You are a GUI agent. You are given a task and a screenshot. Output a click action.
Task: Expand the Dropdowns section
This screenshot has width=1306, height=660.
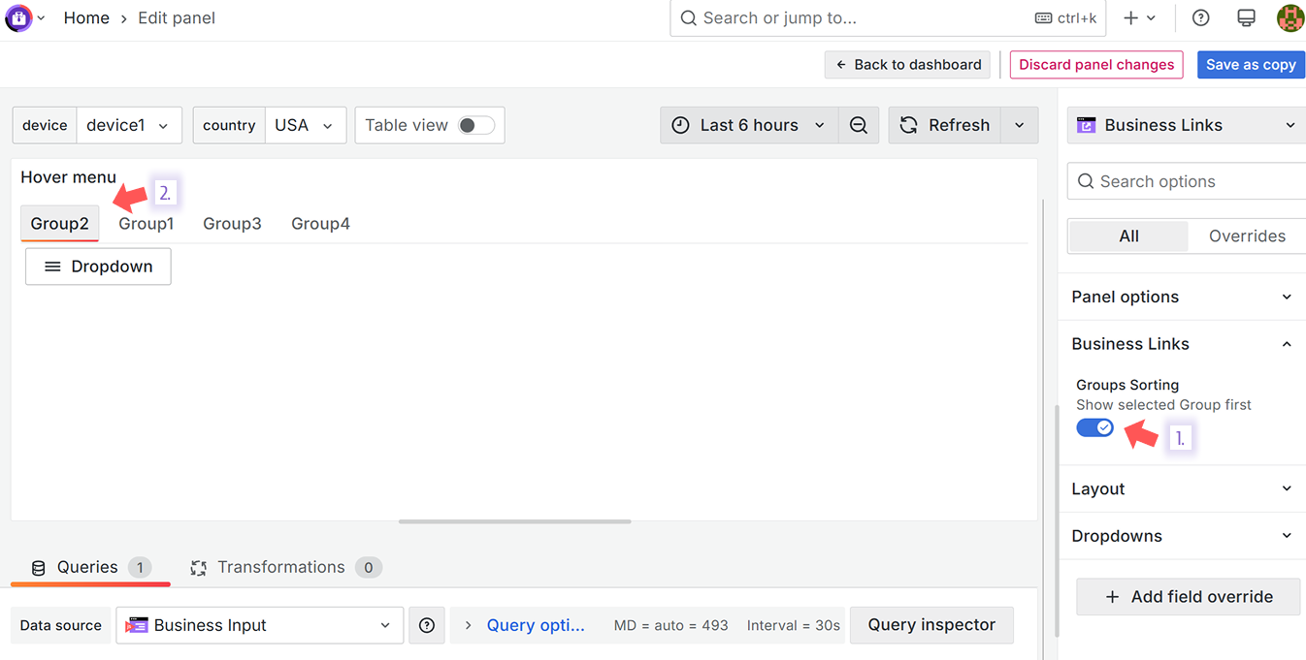(1182, 536)
